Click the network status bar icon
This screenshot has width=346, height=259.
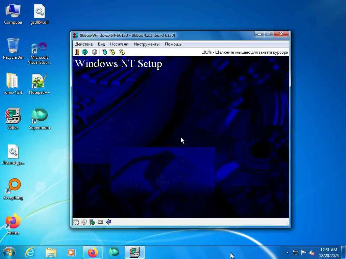[x=92, y=222]
